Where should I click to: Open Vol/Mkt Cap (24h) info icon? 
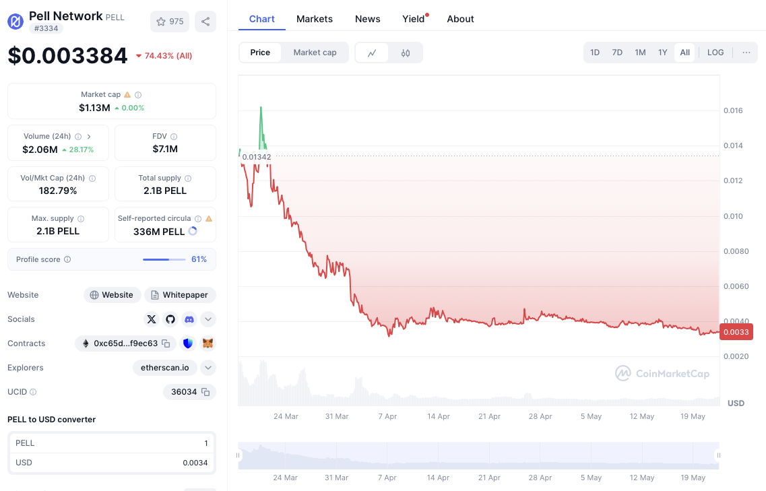[x=92, y=178]
